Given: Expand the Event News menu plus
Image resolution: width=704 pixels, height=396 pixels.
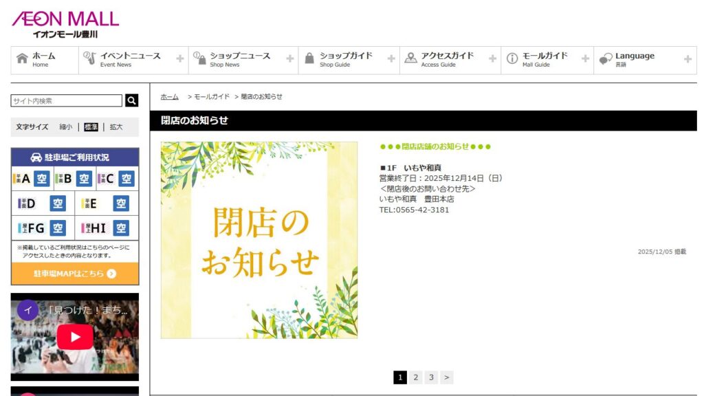Looking at the screenshot, I should coord(180,59).
